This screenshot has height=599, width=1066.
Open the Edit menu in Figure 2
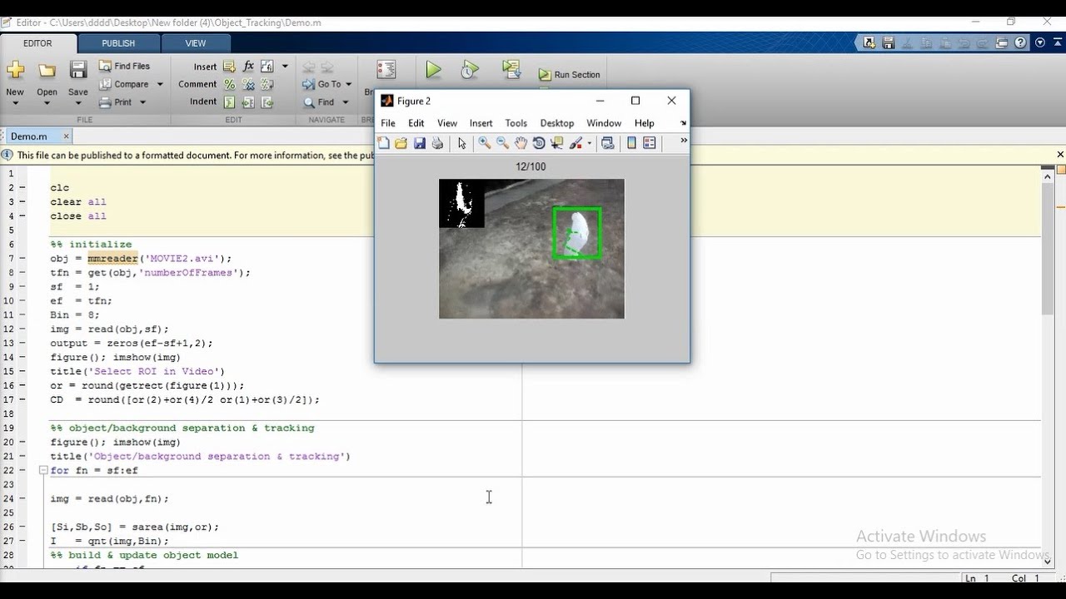tap(416, 123)
